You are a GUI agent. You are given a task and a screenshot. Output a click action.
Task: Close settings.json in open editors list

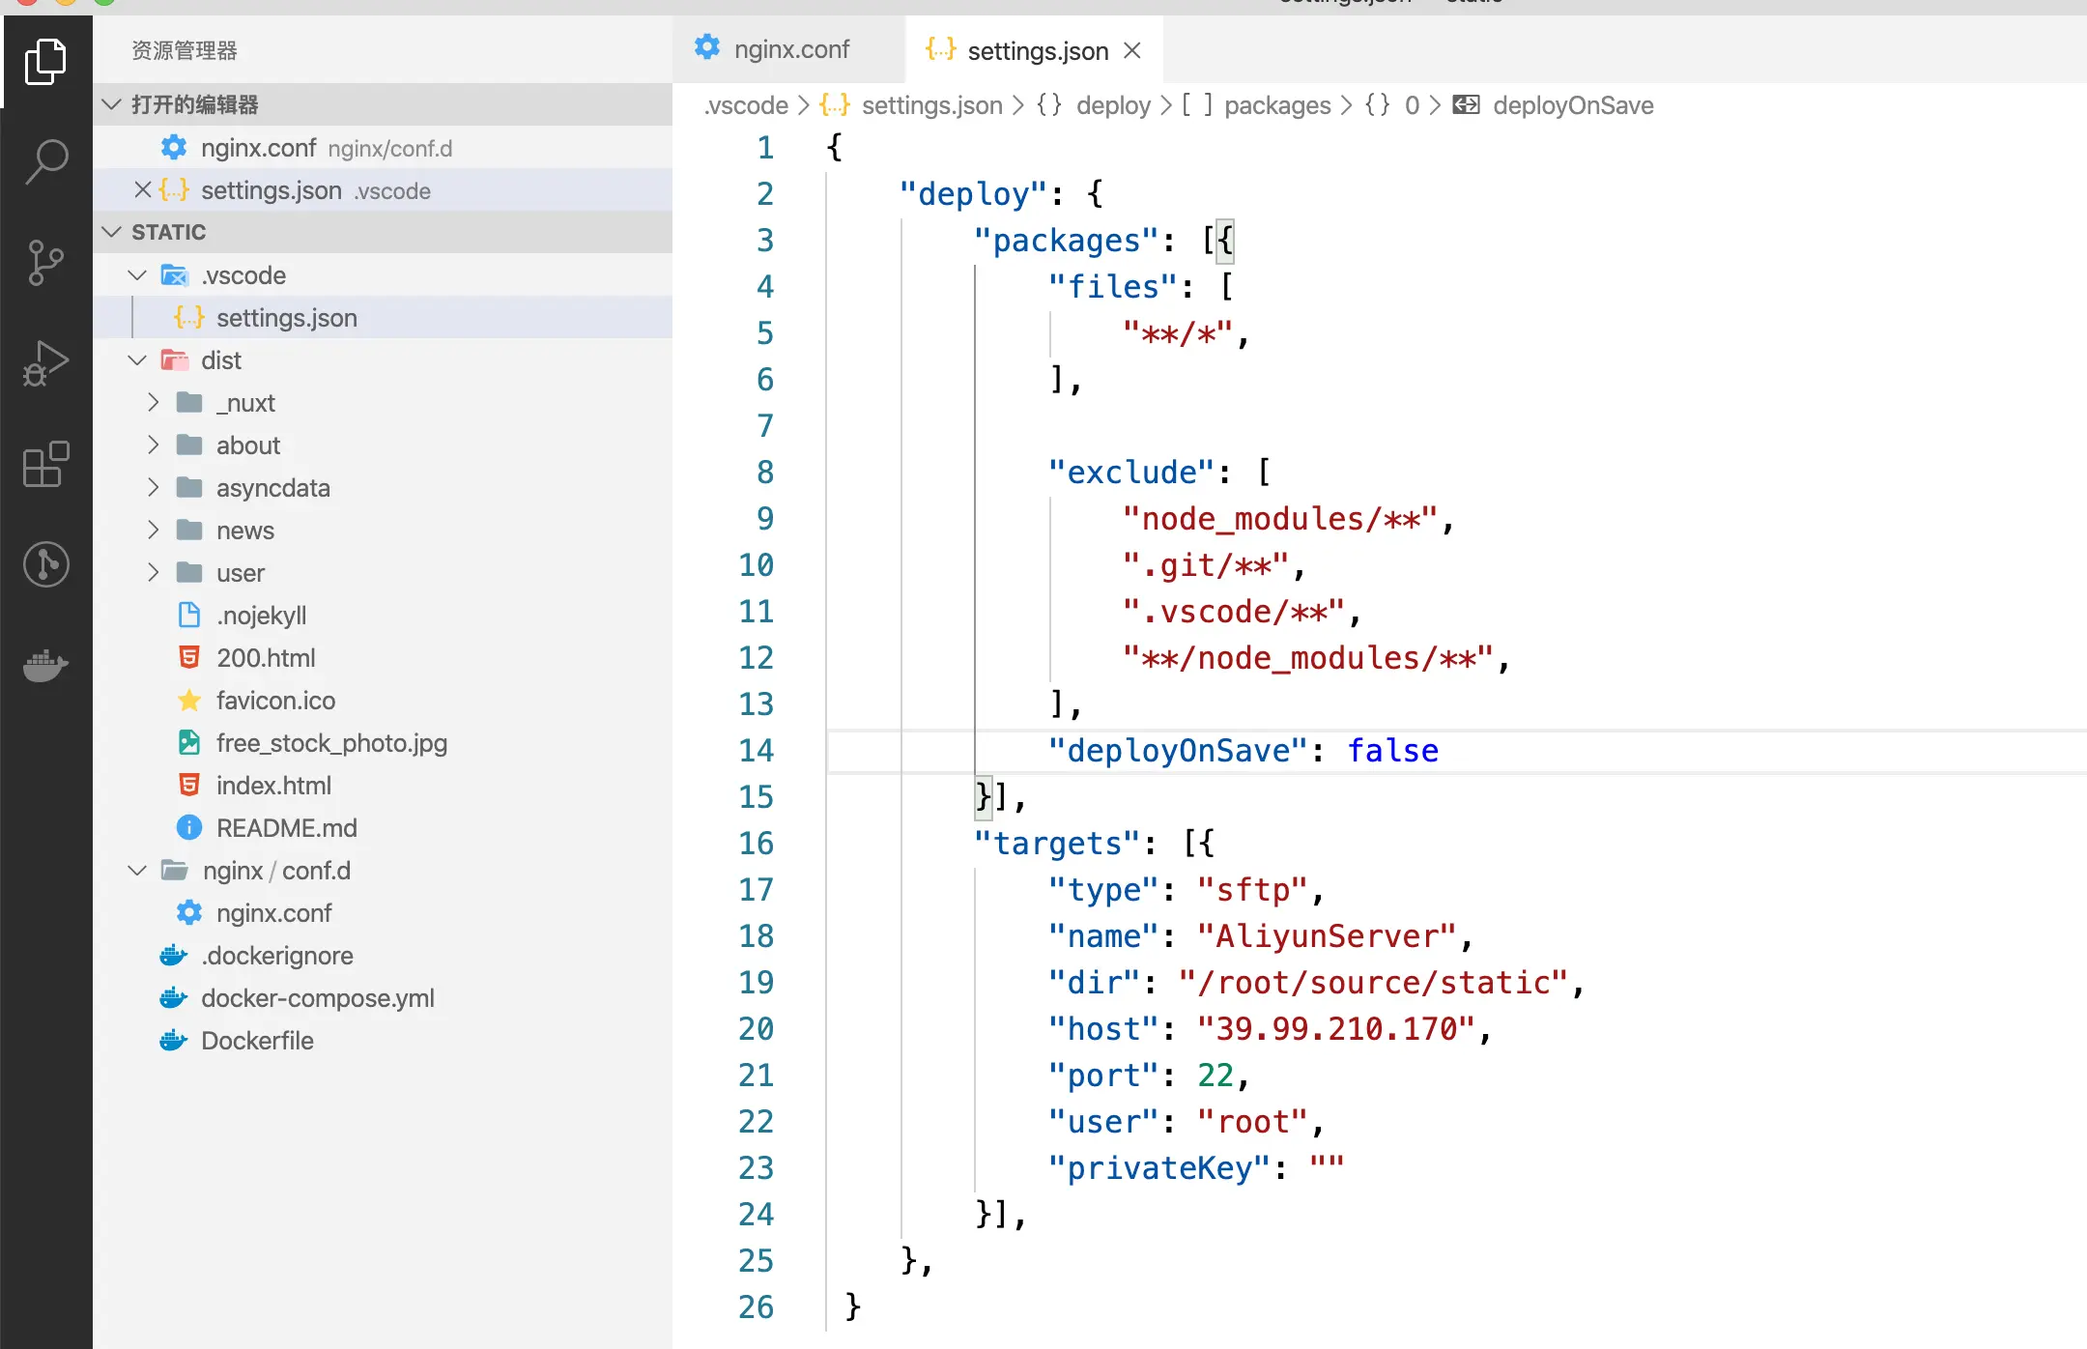pos(143,190)
